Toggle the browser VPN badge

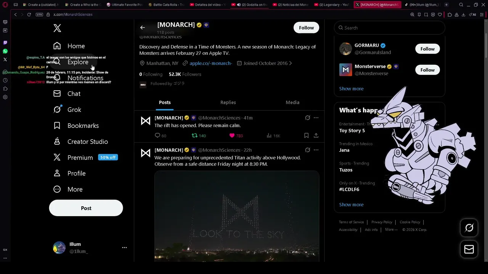click(x=39, y=14)
